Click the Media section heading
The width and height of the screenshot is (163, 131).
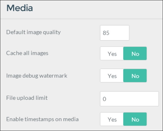(x=20, y=8)
